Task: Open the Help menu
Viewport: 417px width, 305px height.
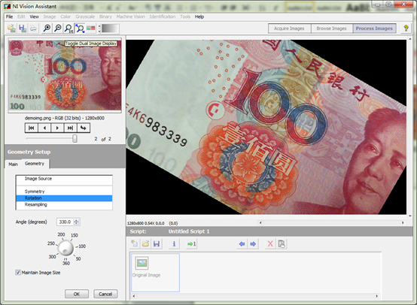Action: point(199,17)
